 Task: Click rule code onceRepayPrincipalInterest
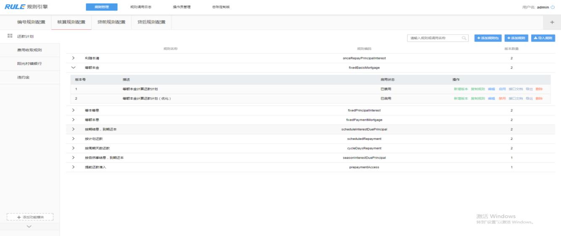point(364,58)
